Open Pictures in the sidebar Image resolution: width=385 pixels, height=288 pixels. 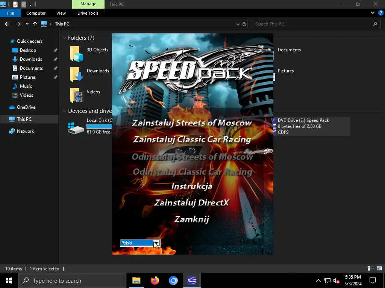28,77
